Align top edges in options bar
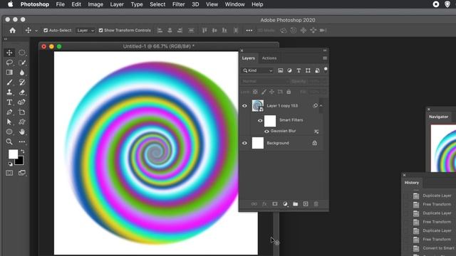 (204, 30)
